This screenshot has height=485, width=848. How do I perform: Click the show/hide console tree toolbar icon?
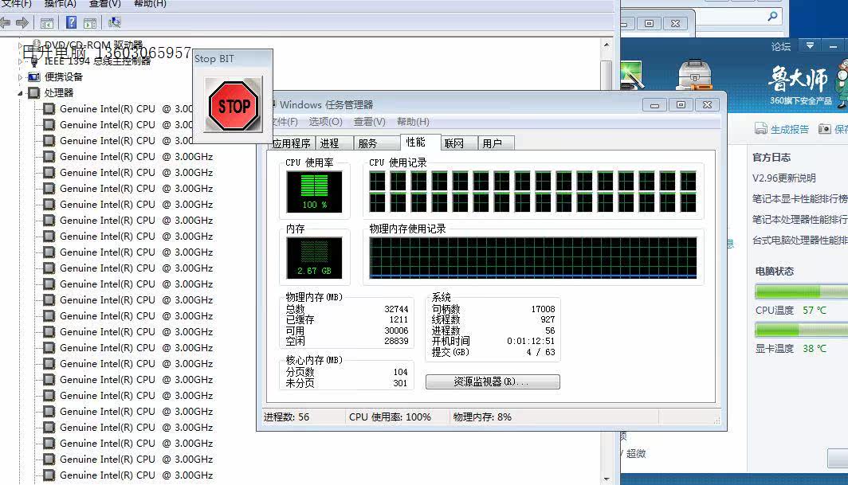pos(47,22)
